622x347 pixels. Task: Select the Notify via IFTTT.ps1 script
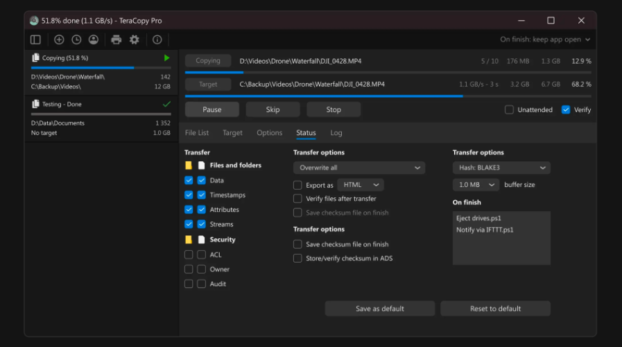pyautogui.click(x=484, y=230)
